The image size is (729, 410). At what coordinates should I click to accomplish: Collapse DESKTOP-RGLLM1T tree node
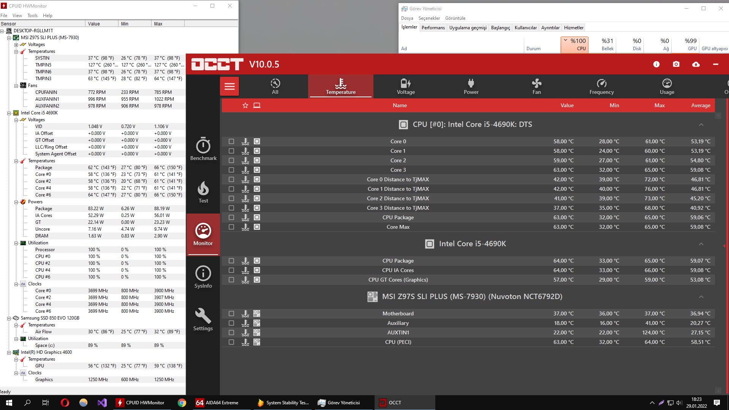coord(2,31)
